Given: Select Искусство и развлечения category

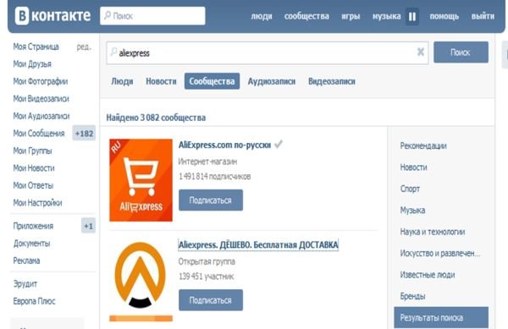Looking at the screenshot, I should (440, 253).
